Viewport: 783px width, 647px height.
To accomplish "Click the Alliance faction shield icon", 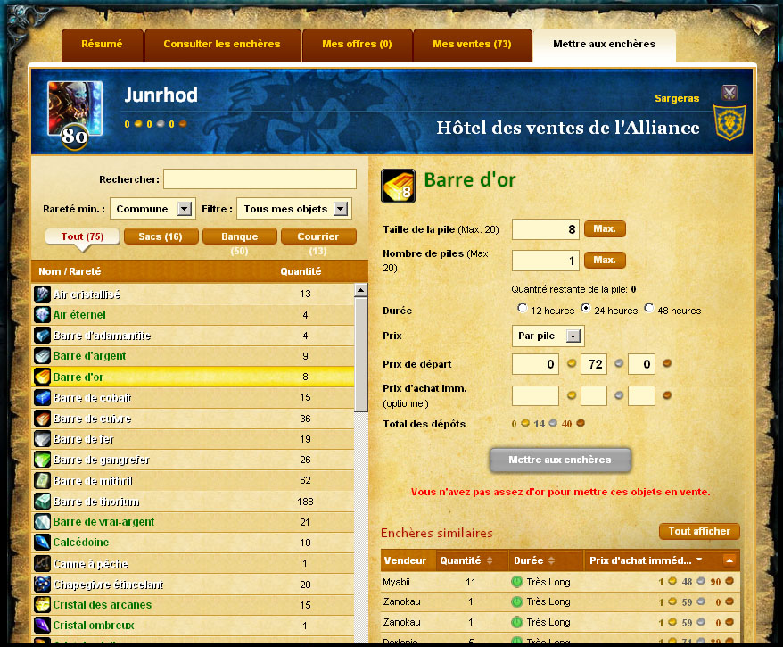I will [x=729, y=122].
